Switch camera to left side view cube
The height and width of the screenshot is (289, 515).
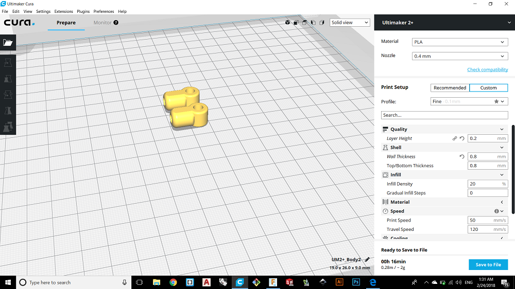pyautogui.click(x=313, y=23)
